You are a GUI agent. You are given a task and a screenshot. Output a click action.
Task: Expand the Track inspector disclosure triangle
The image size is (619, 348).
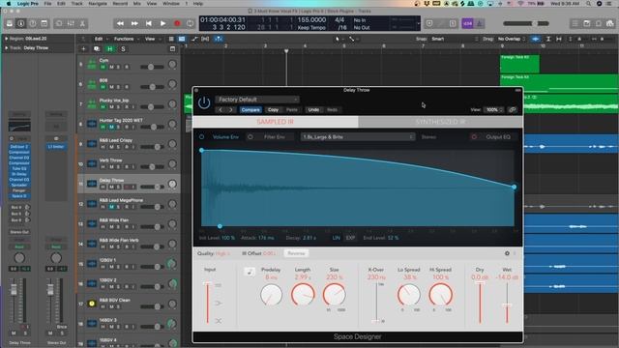coord(7,47)
